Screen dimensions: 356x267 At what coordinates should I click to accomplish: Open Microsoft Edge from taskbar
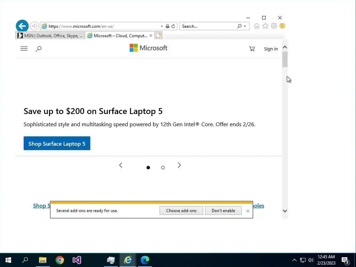145,260
